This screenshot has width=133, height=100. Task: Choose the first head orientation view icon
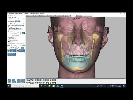(36, 83)
